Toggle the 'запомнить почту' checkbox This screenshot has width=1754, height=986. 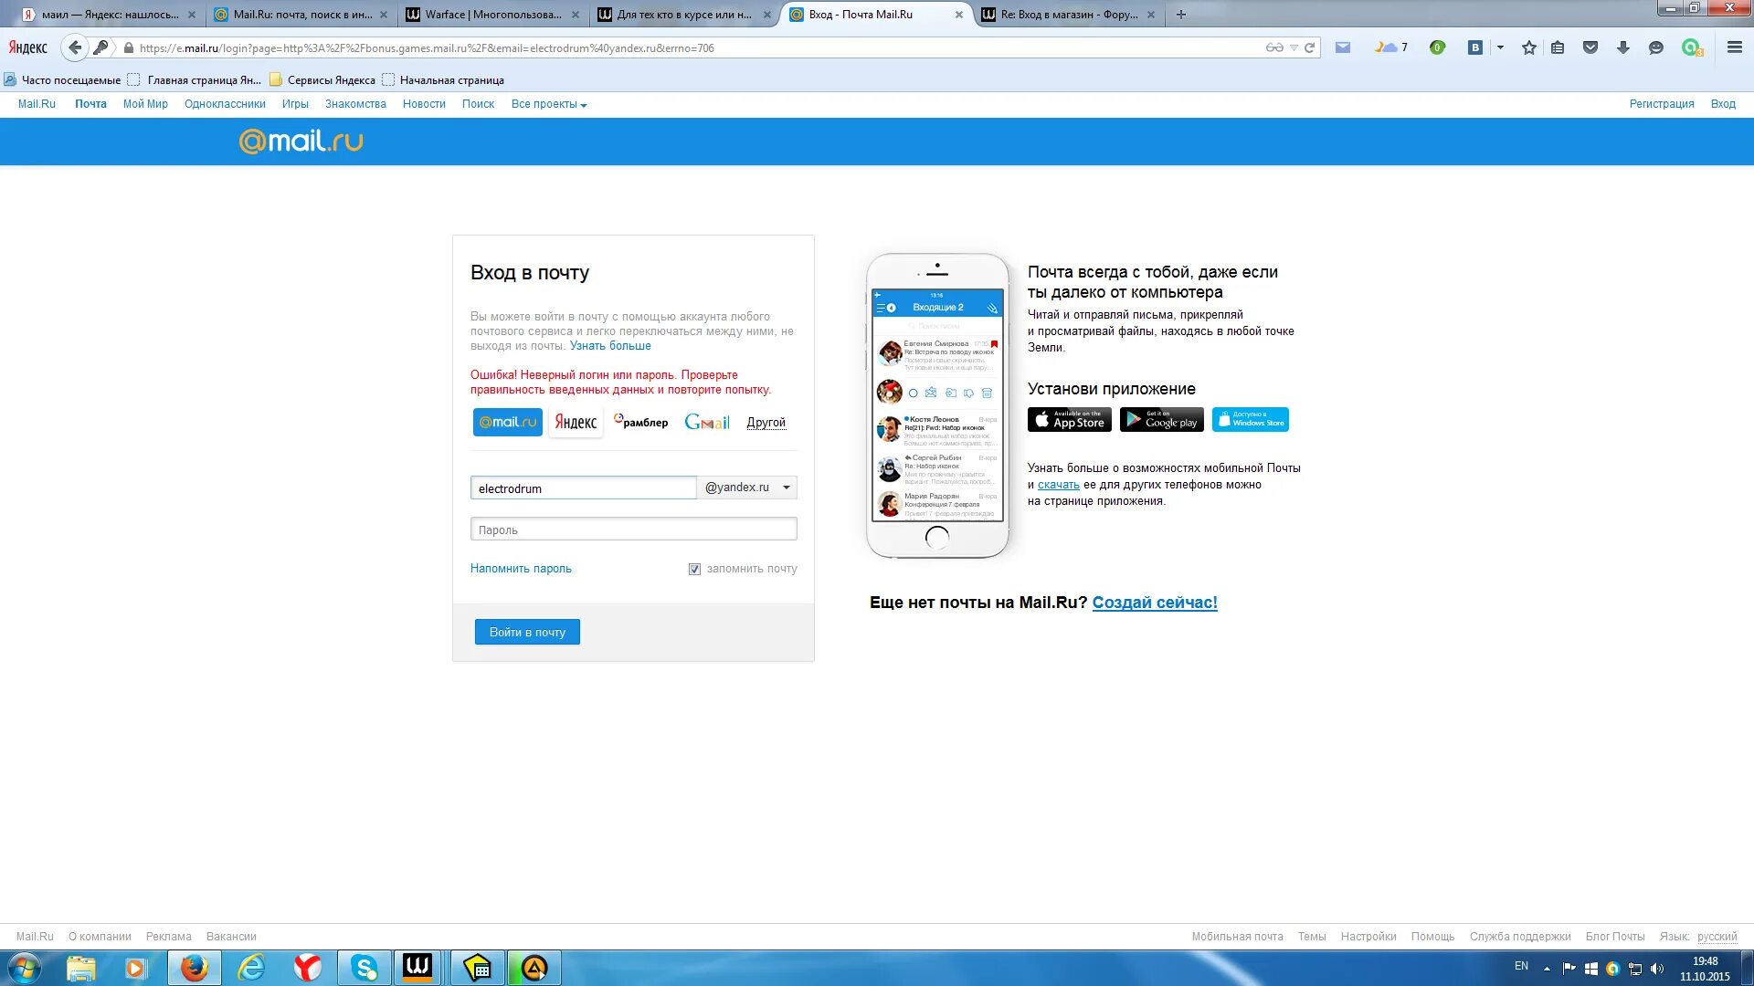(x=694, y=569)
